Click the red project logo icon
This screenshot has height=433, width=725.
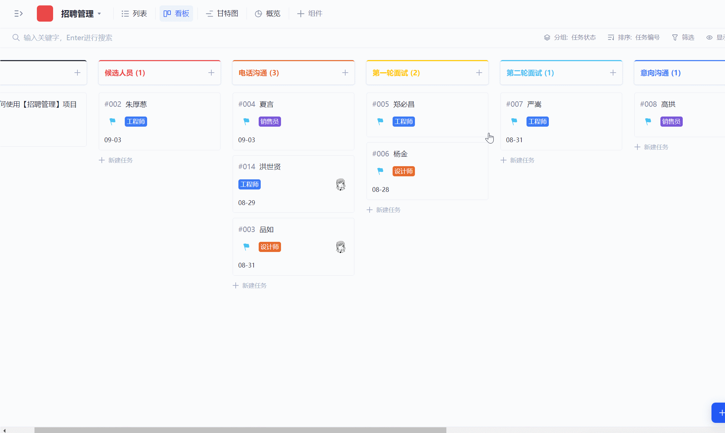tap(45, 14)
